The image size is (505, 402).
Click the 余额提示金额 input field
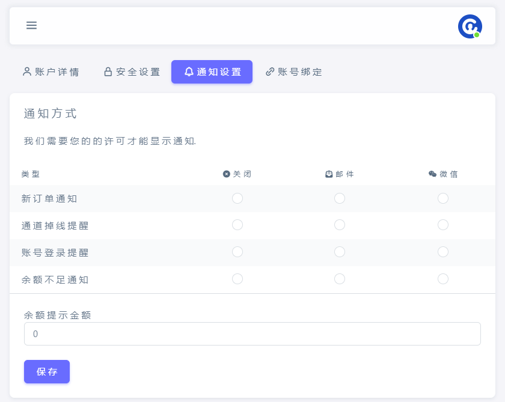point(252,334)
